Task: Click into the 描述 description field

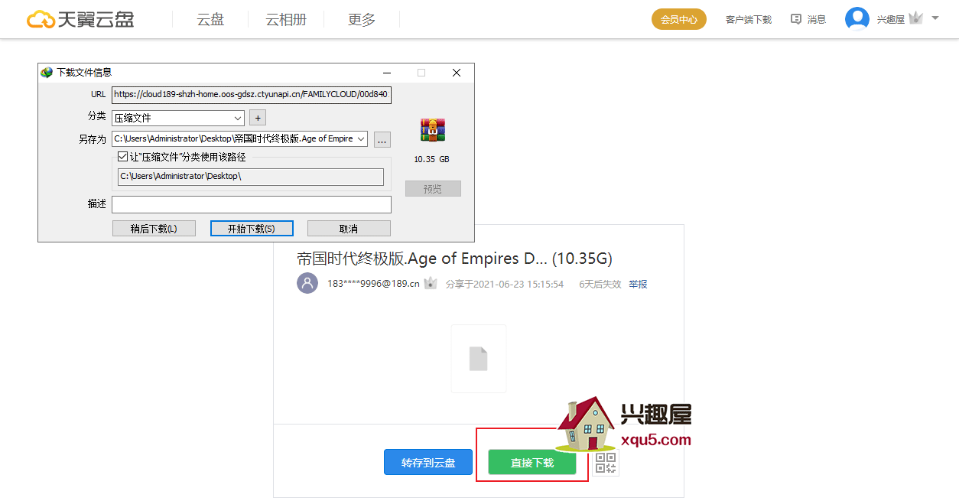Action: click(x=251, y=204)
